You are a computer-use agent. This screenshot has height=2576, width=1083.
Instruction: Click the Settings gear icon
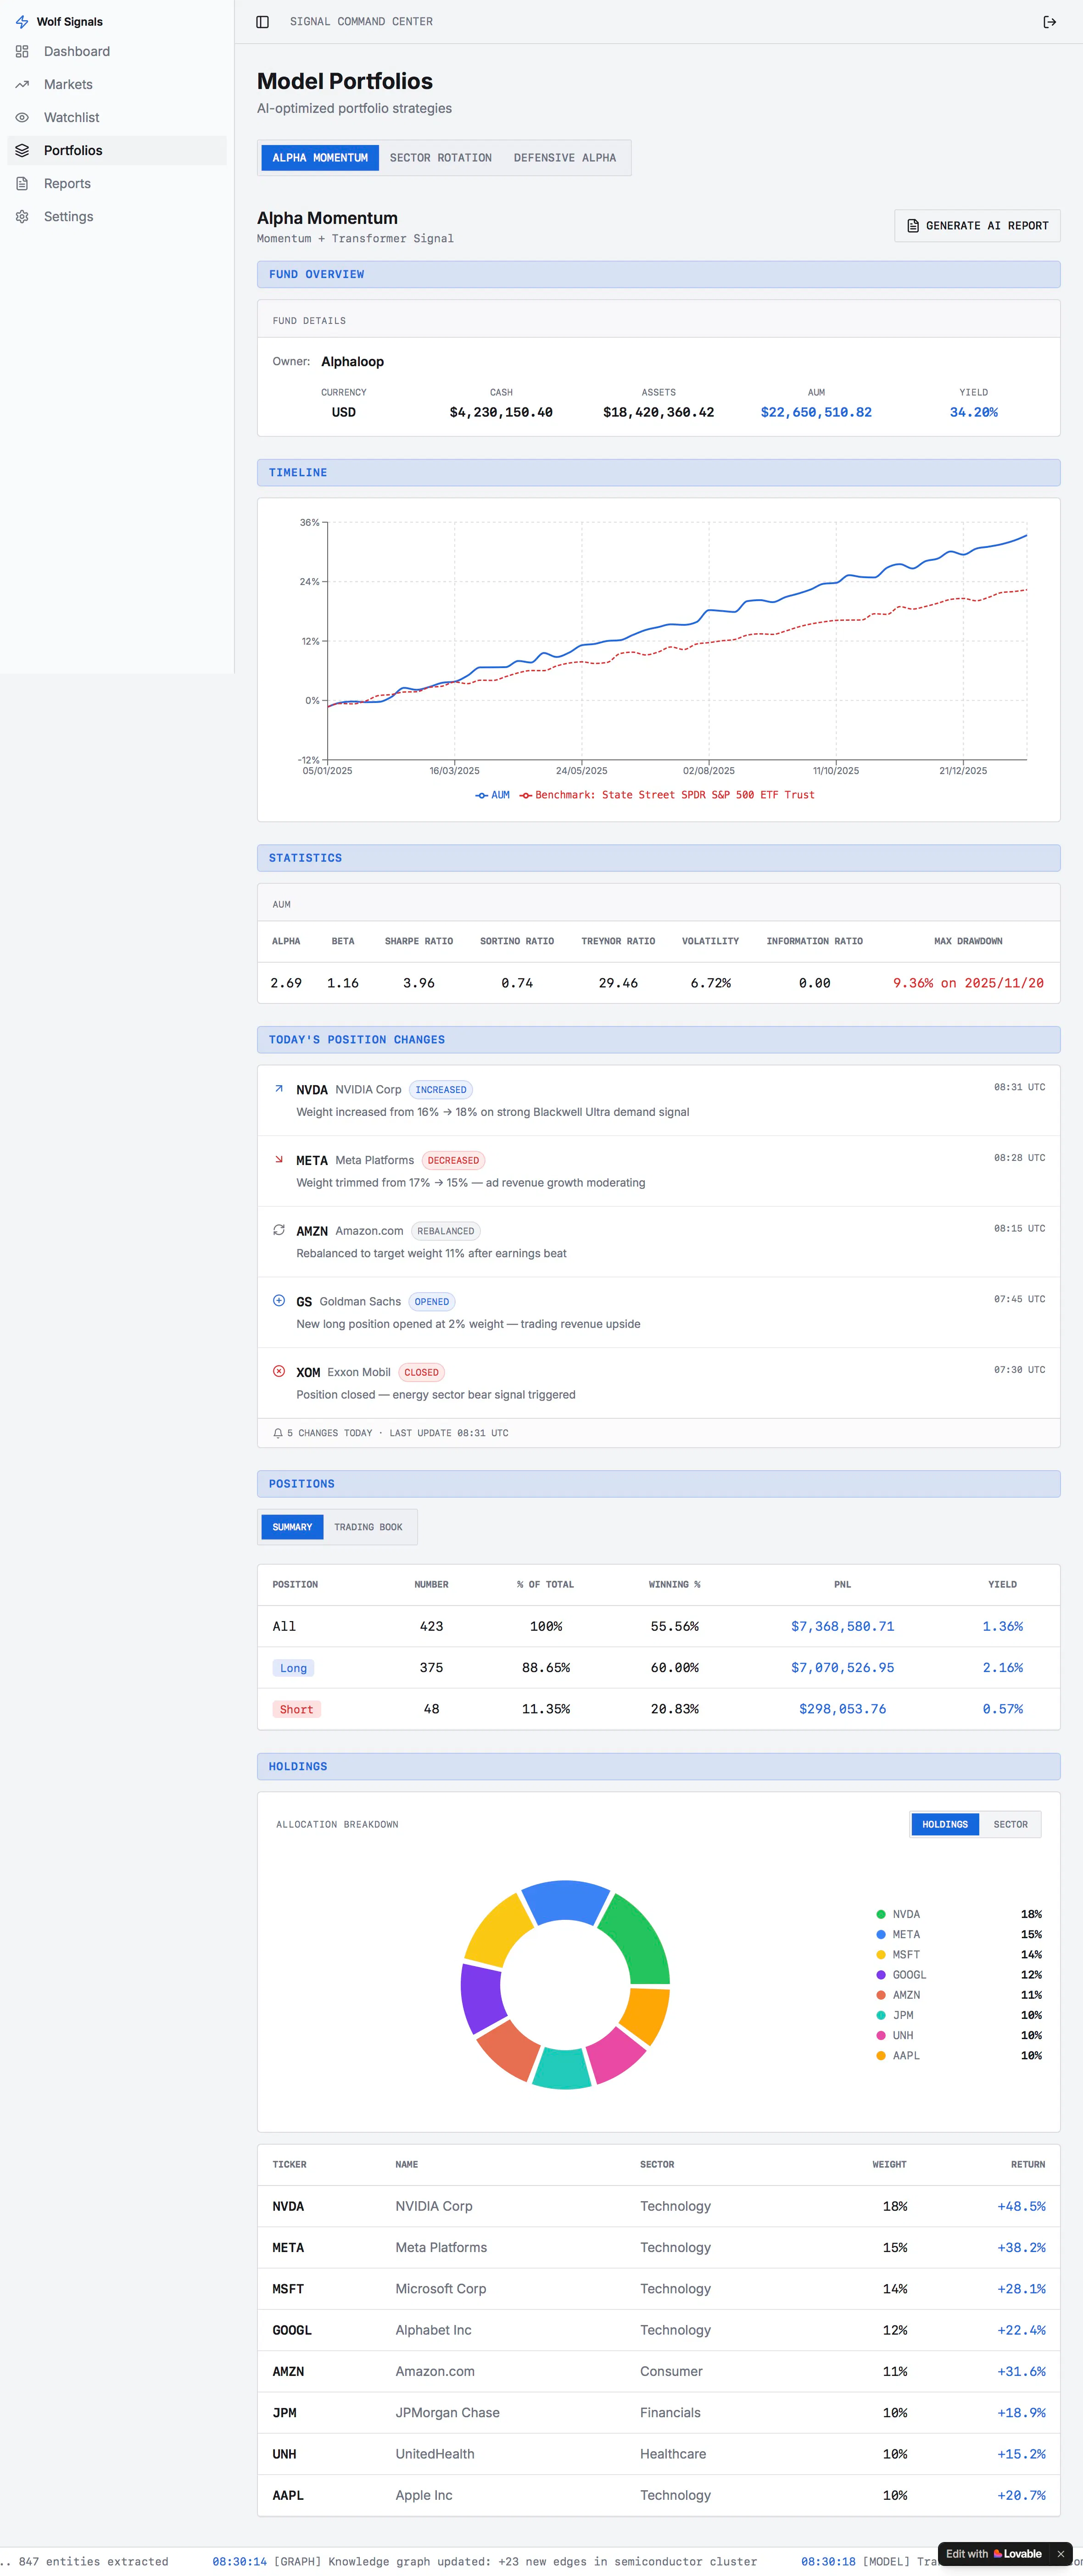pyautogui.click(x=22, y=217)
